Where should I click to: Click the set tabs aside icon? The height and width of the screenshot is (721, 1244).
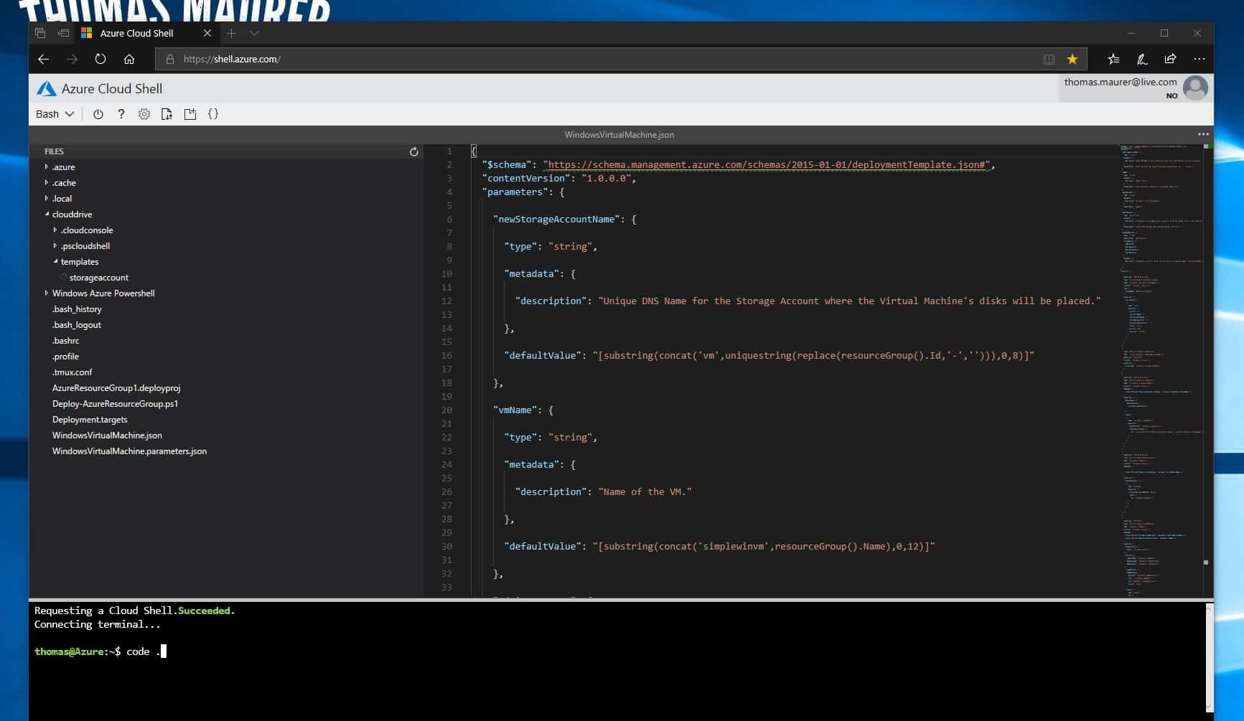(x=63, y=33)
